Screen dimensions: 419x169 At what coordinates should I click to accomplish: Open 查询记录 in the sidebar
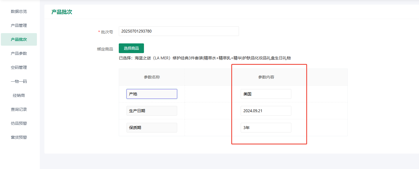[x=19, y=109]
